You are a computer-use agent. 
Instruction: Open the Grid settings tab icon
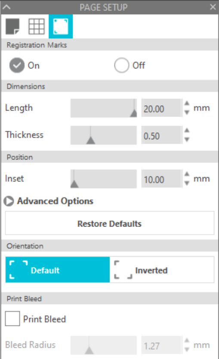37,27
